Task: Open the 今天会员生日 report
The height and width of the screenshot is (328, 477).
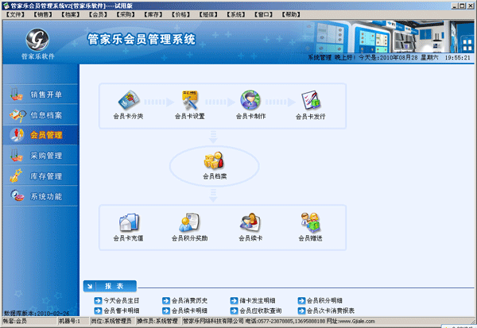Action: coord(117,301)
